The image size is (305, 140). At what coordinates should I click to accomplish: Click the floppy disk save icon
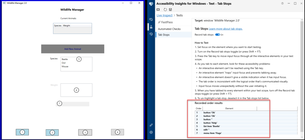pyautogui.click(x=170, y=10)
